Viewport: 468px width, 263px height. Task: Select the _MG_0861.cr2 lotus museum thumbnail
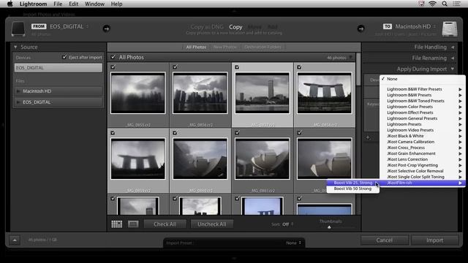coord(262,159)
